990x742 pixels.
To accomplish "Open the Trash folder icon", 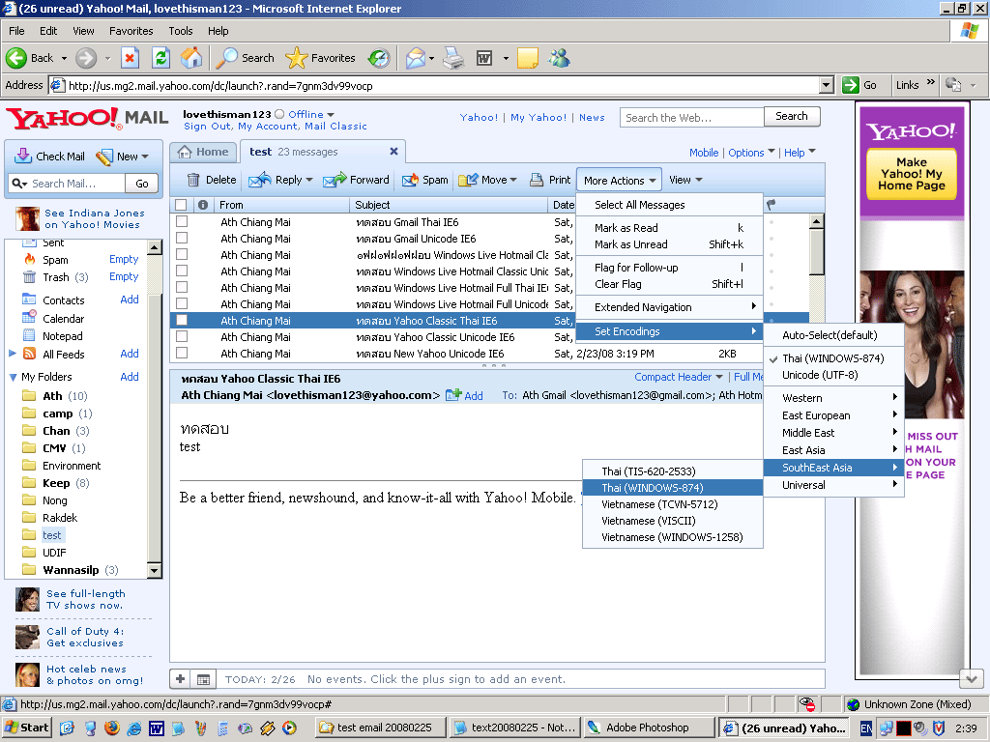I will [x=30, y=277].
